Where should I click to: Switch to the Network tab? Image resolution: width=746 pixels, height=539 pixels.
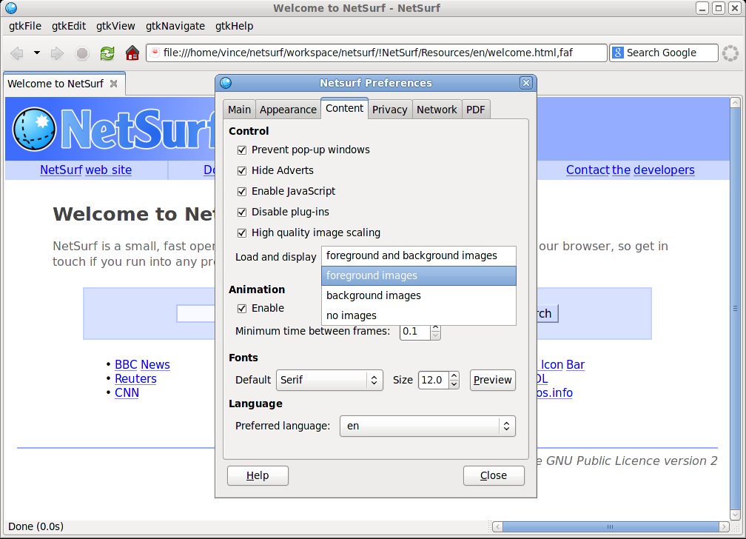pos(437,110)
